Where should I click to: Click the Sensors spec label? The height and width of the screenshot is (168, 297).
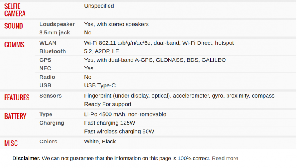[x=51, y=96]
